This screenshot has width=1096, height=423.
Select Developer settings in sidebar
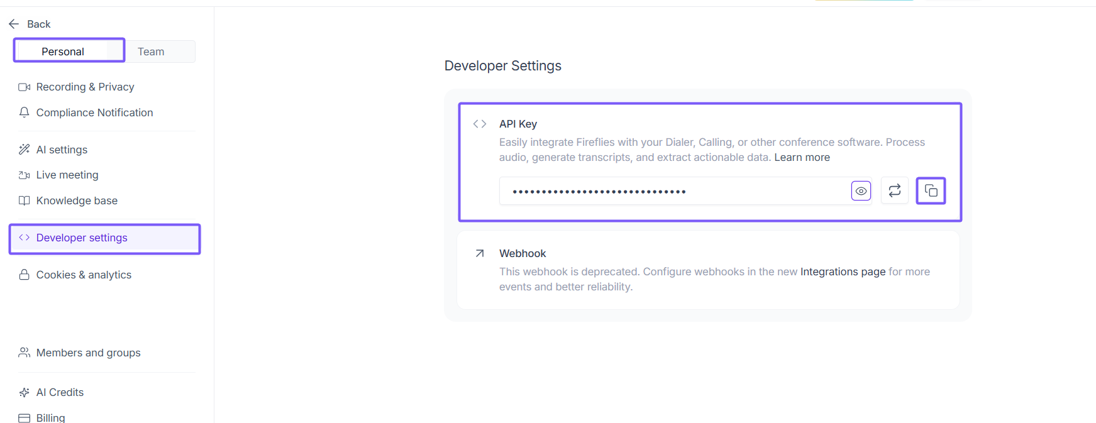tap(82, 238)
